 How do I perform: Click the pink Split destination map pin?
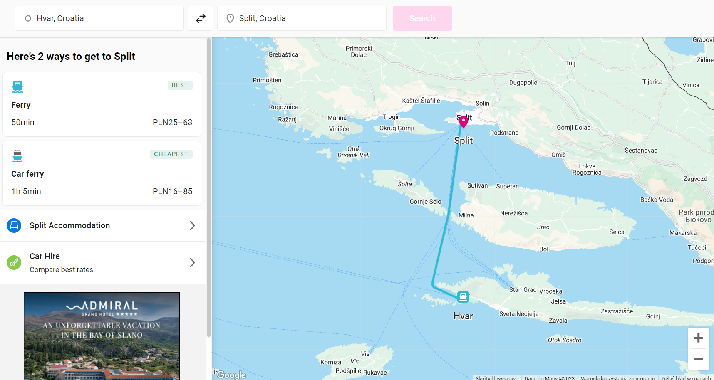pos(464,121)
